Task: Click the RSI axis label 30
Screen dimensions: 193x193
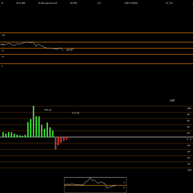Action: click(3, 57)
